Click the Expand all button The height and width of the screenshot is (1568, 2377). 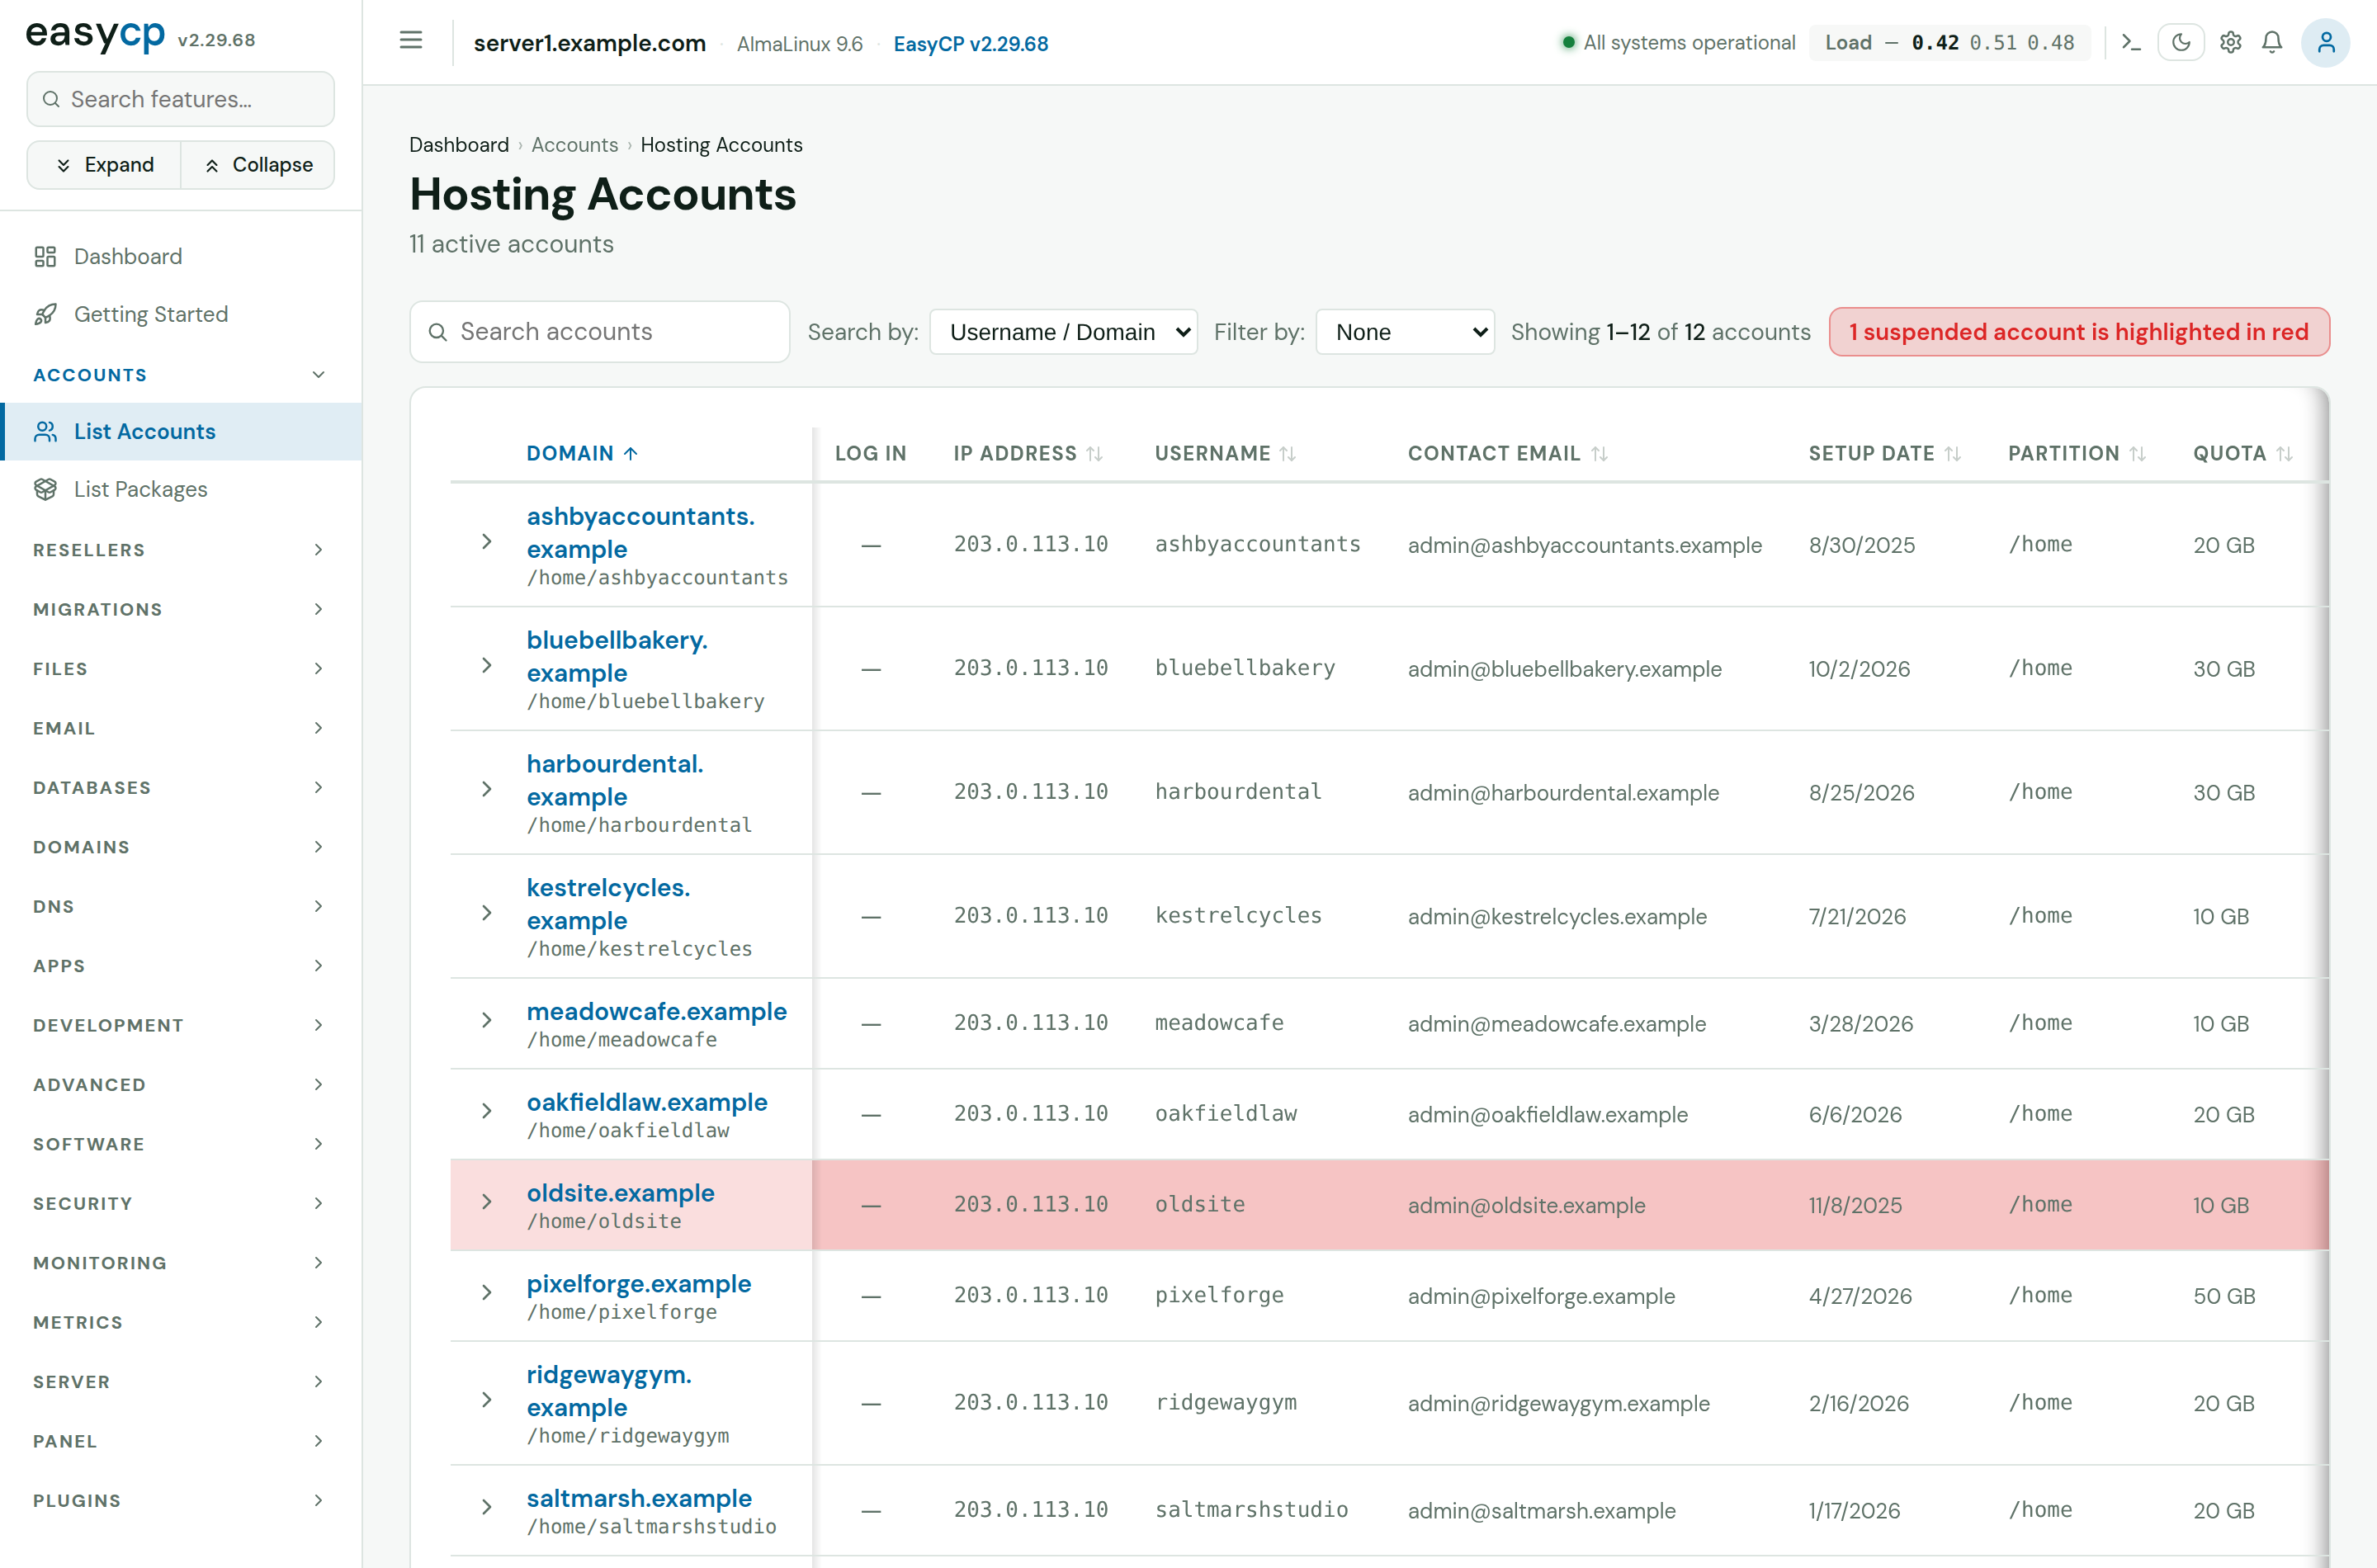pyautogui.click(x=104, y=165)
